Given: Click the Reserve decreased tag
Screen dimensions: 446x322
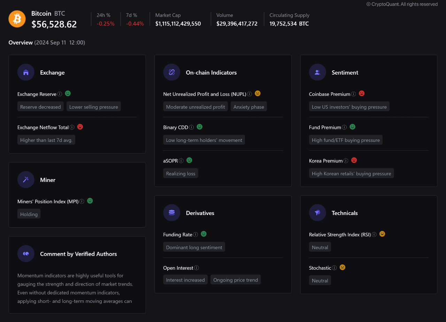Looking at the screenshot, I should click(x=40, y=107).
